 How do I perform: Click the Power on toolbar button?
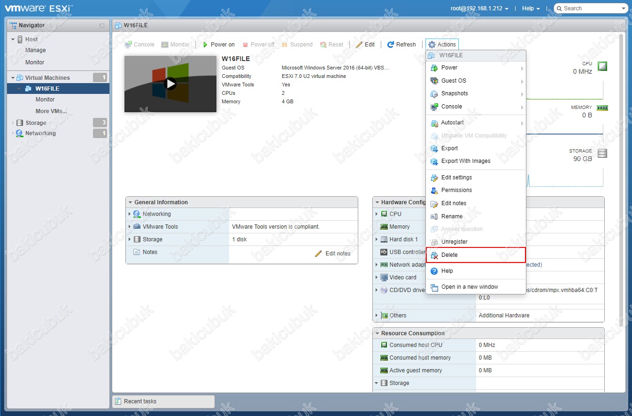pos(218,45)
